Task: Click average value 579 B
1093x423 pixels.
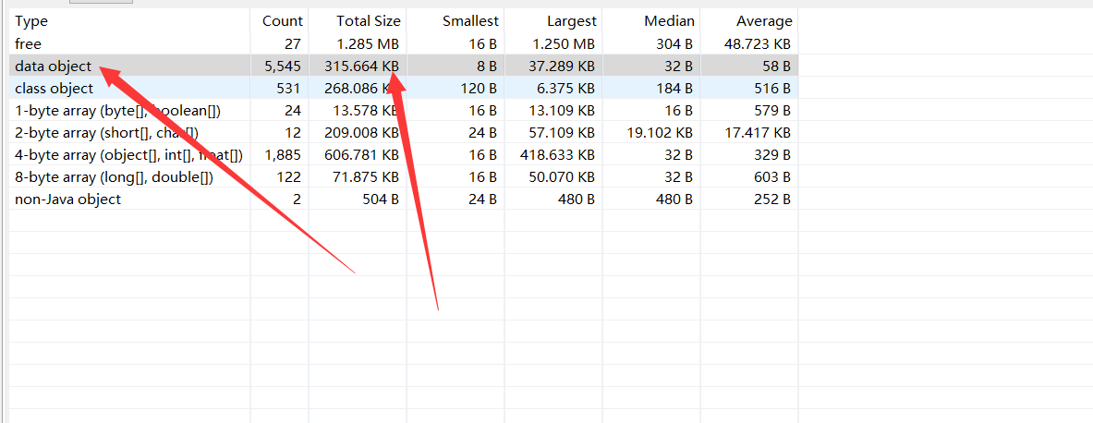Action: click(x=771, y=111)
